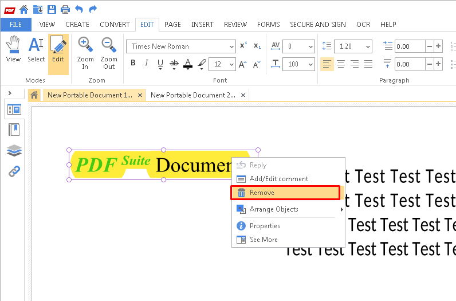Open a file with the folder icon
Screen dimensions: 456x301
38,10
